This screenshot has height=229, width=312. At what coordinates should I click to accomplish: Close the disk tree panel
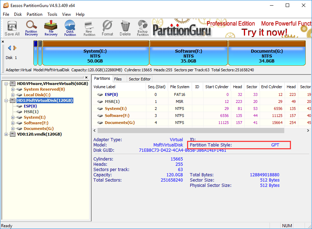click(x=86, y=78)
